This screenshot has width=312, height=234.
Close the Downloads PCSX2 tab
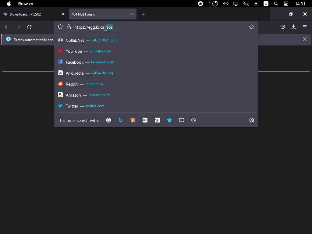[63, 14]
